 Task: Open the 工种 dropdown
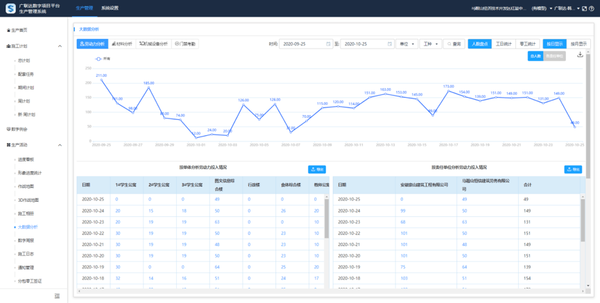[x=431, y=44]
